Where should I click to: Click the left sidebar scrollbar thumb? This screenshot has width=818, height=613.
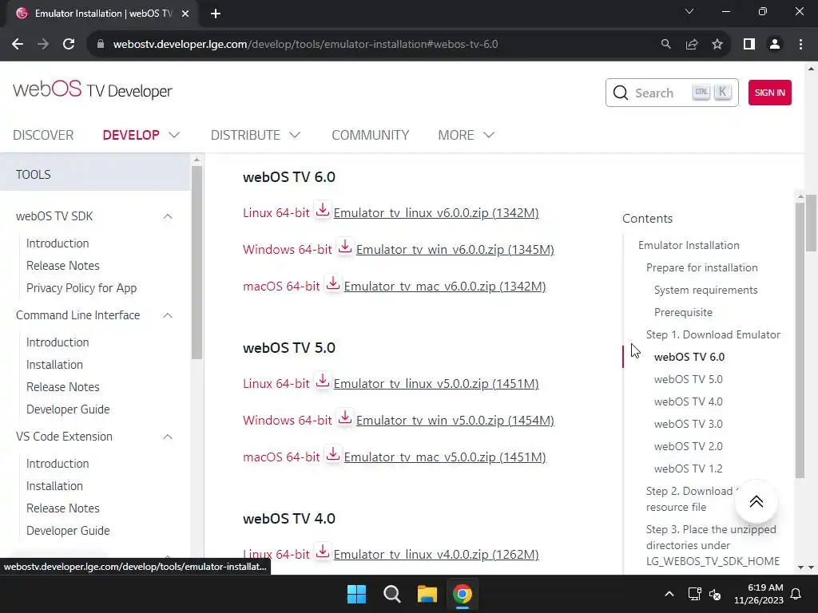(x=197, y=262)
